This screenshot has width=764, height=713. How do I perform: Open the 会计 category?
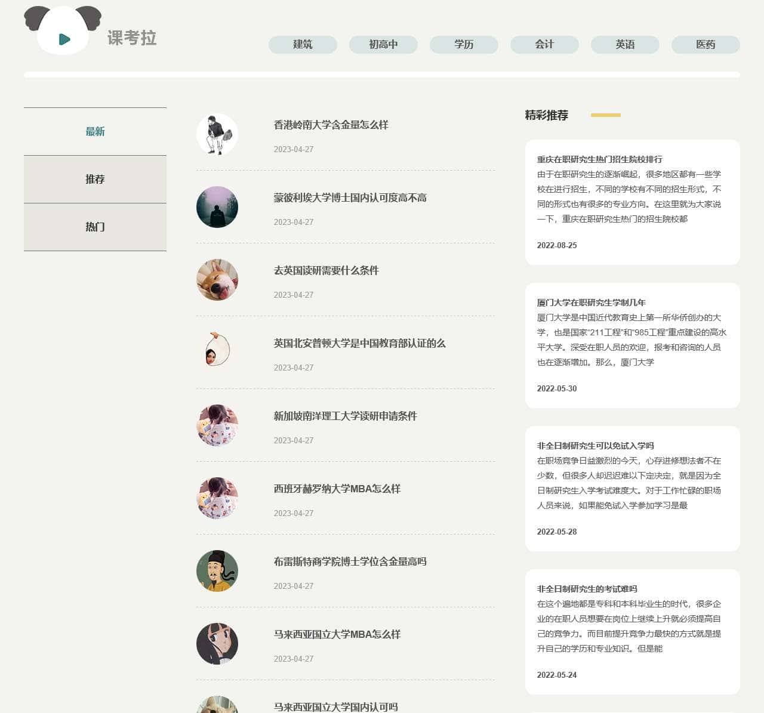(544, 45)
